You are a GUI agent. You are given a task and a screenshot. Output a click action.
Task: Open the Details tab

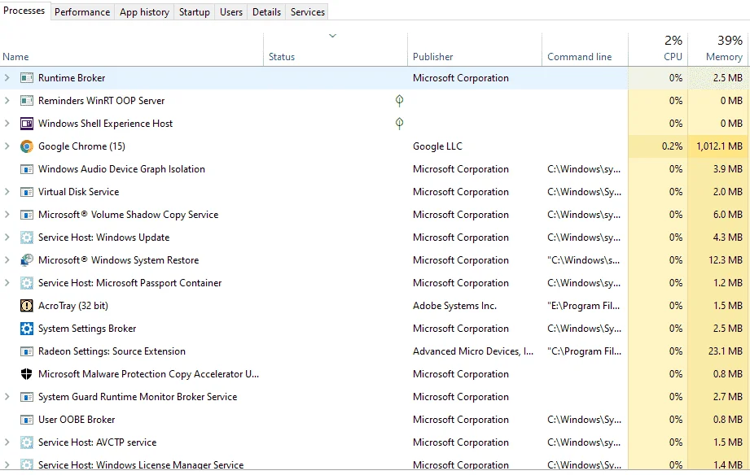[266, 12]
